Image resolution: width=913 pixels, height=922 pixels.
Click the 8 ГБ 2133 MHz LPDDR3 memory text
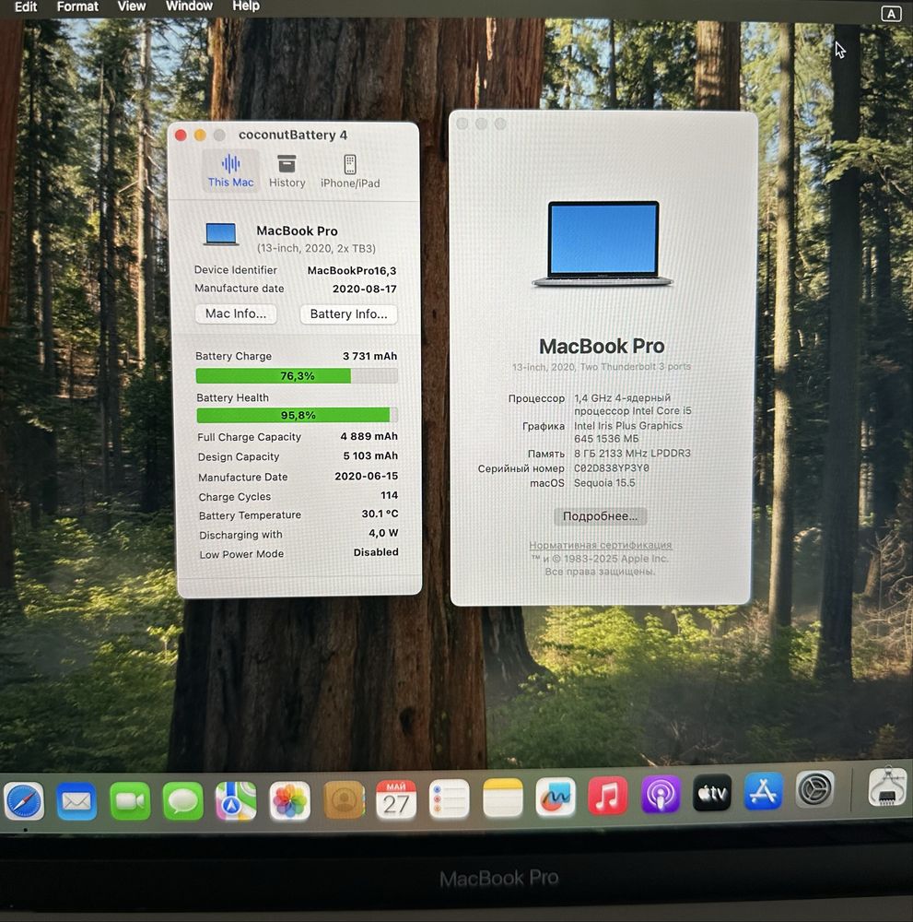point(632,454)
